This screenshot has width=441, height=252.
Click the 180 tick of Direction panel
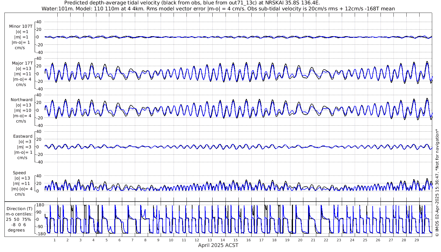(39, 205)
